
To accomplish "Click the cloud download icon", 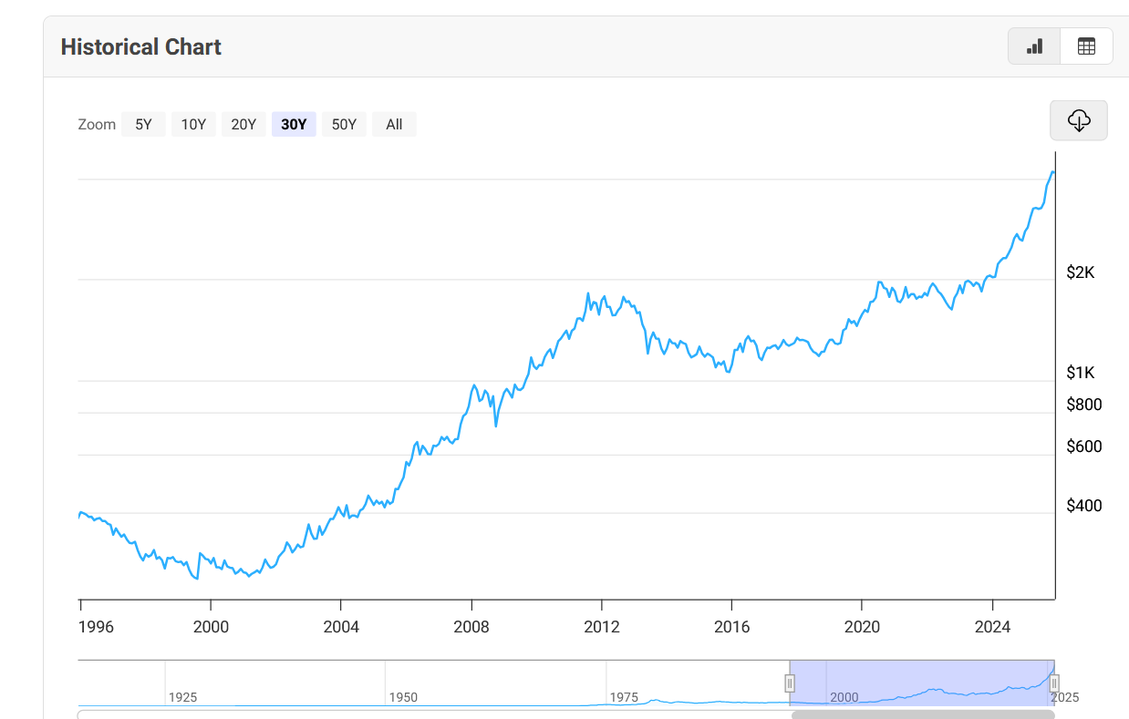I will click(x=1079, y=120).
